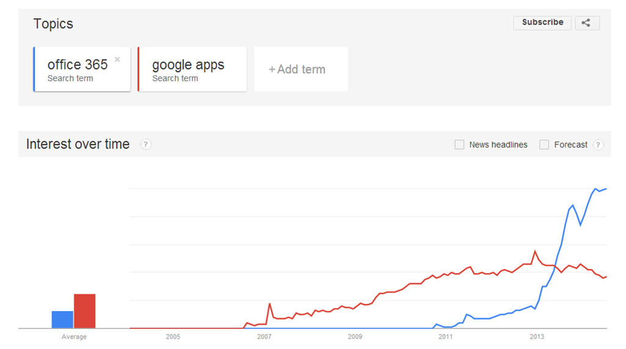Screen dimensions: 626x349
Task: Click the blue average bar
Action: (62, 320)
